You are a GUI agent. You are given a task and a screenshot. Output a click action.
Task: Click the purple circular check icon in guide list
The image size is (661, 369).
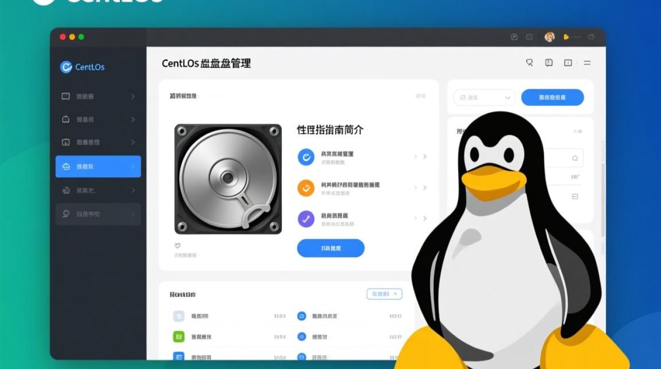[x=306, y=218]
